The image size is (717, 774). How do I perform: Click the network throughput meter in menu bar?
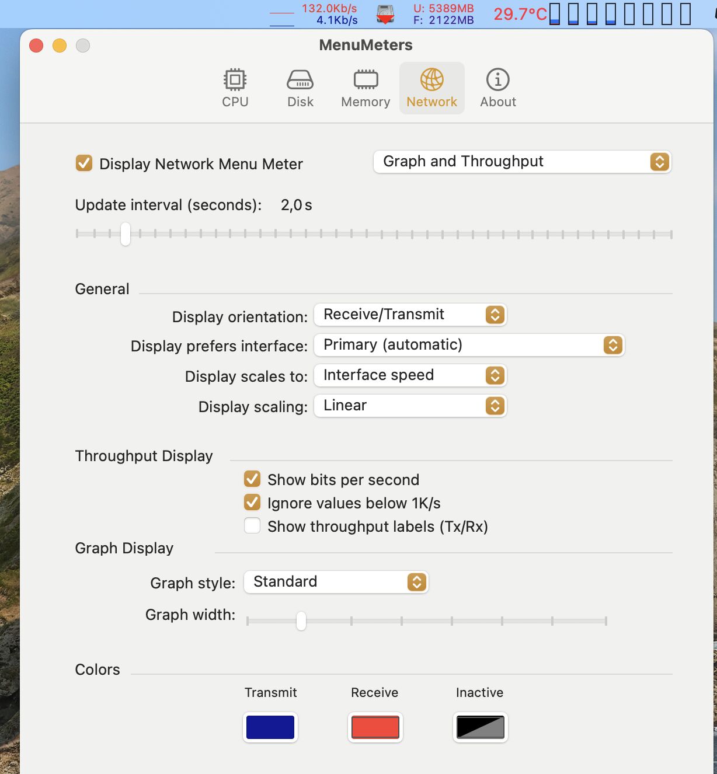314,14
